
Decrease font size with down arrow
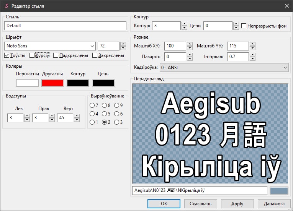(123, 48)
